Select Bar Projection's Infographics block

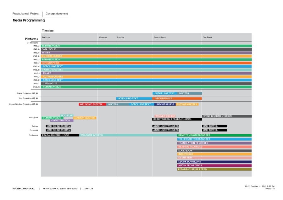tap(177, 98)
